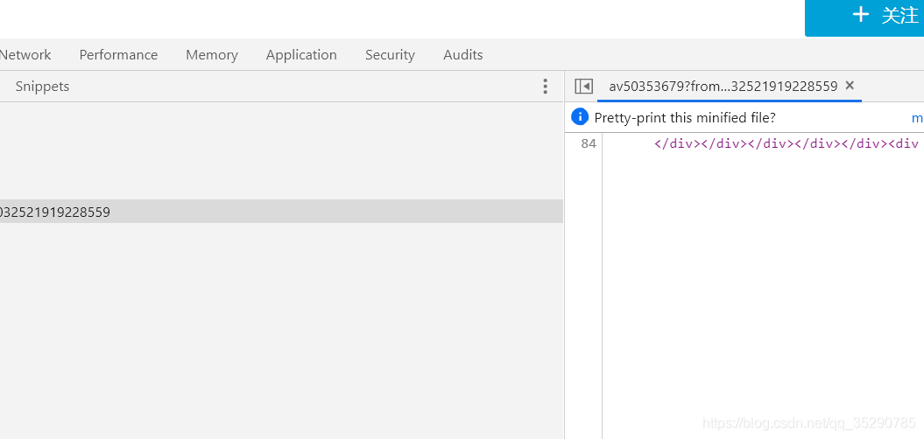Close the av50353679 file tab
The height and width of the screenshot is (439, 924).
coord(850,86)
